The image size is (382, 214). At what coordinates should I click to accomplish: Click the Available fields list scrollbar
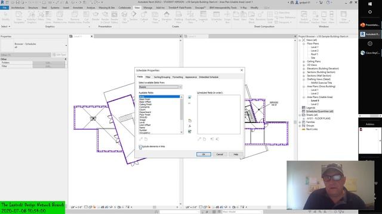pyautogui.click(x=181, y=114)
